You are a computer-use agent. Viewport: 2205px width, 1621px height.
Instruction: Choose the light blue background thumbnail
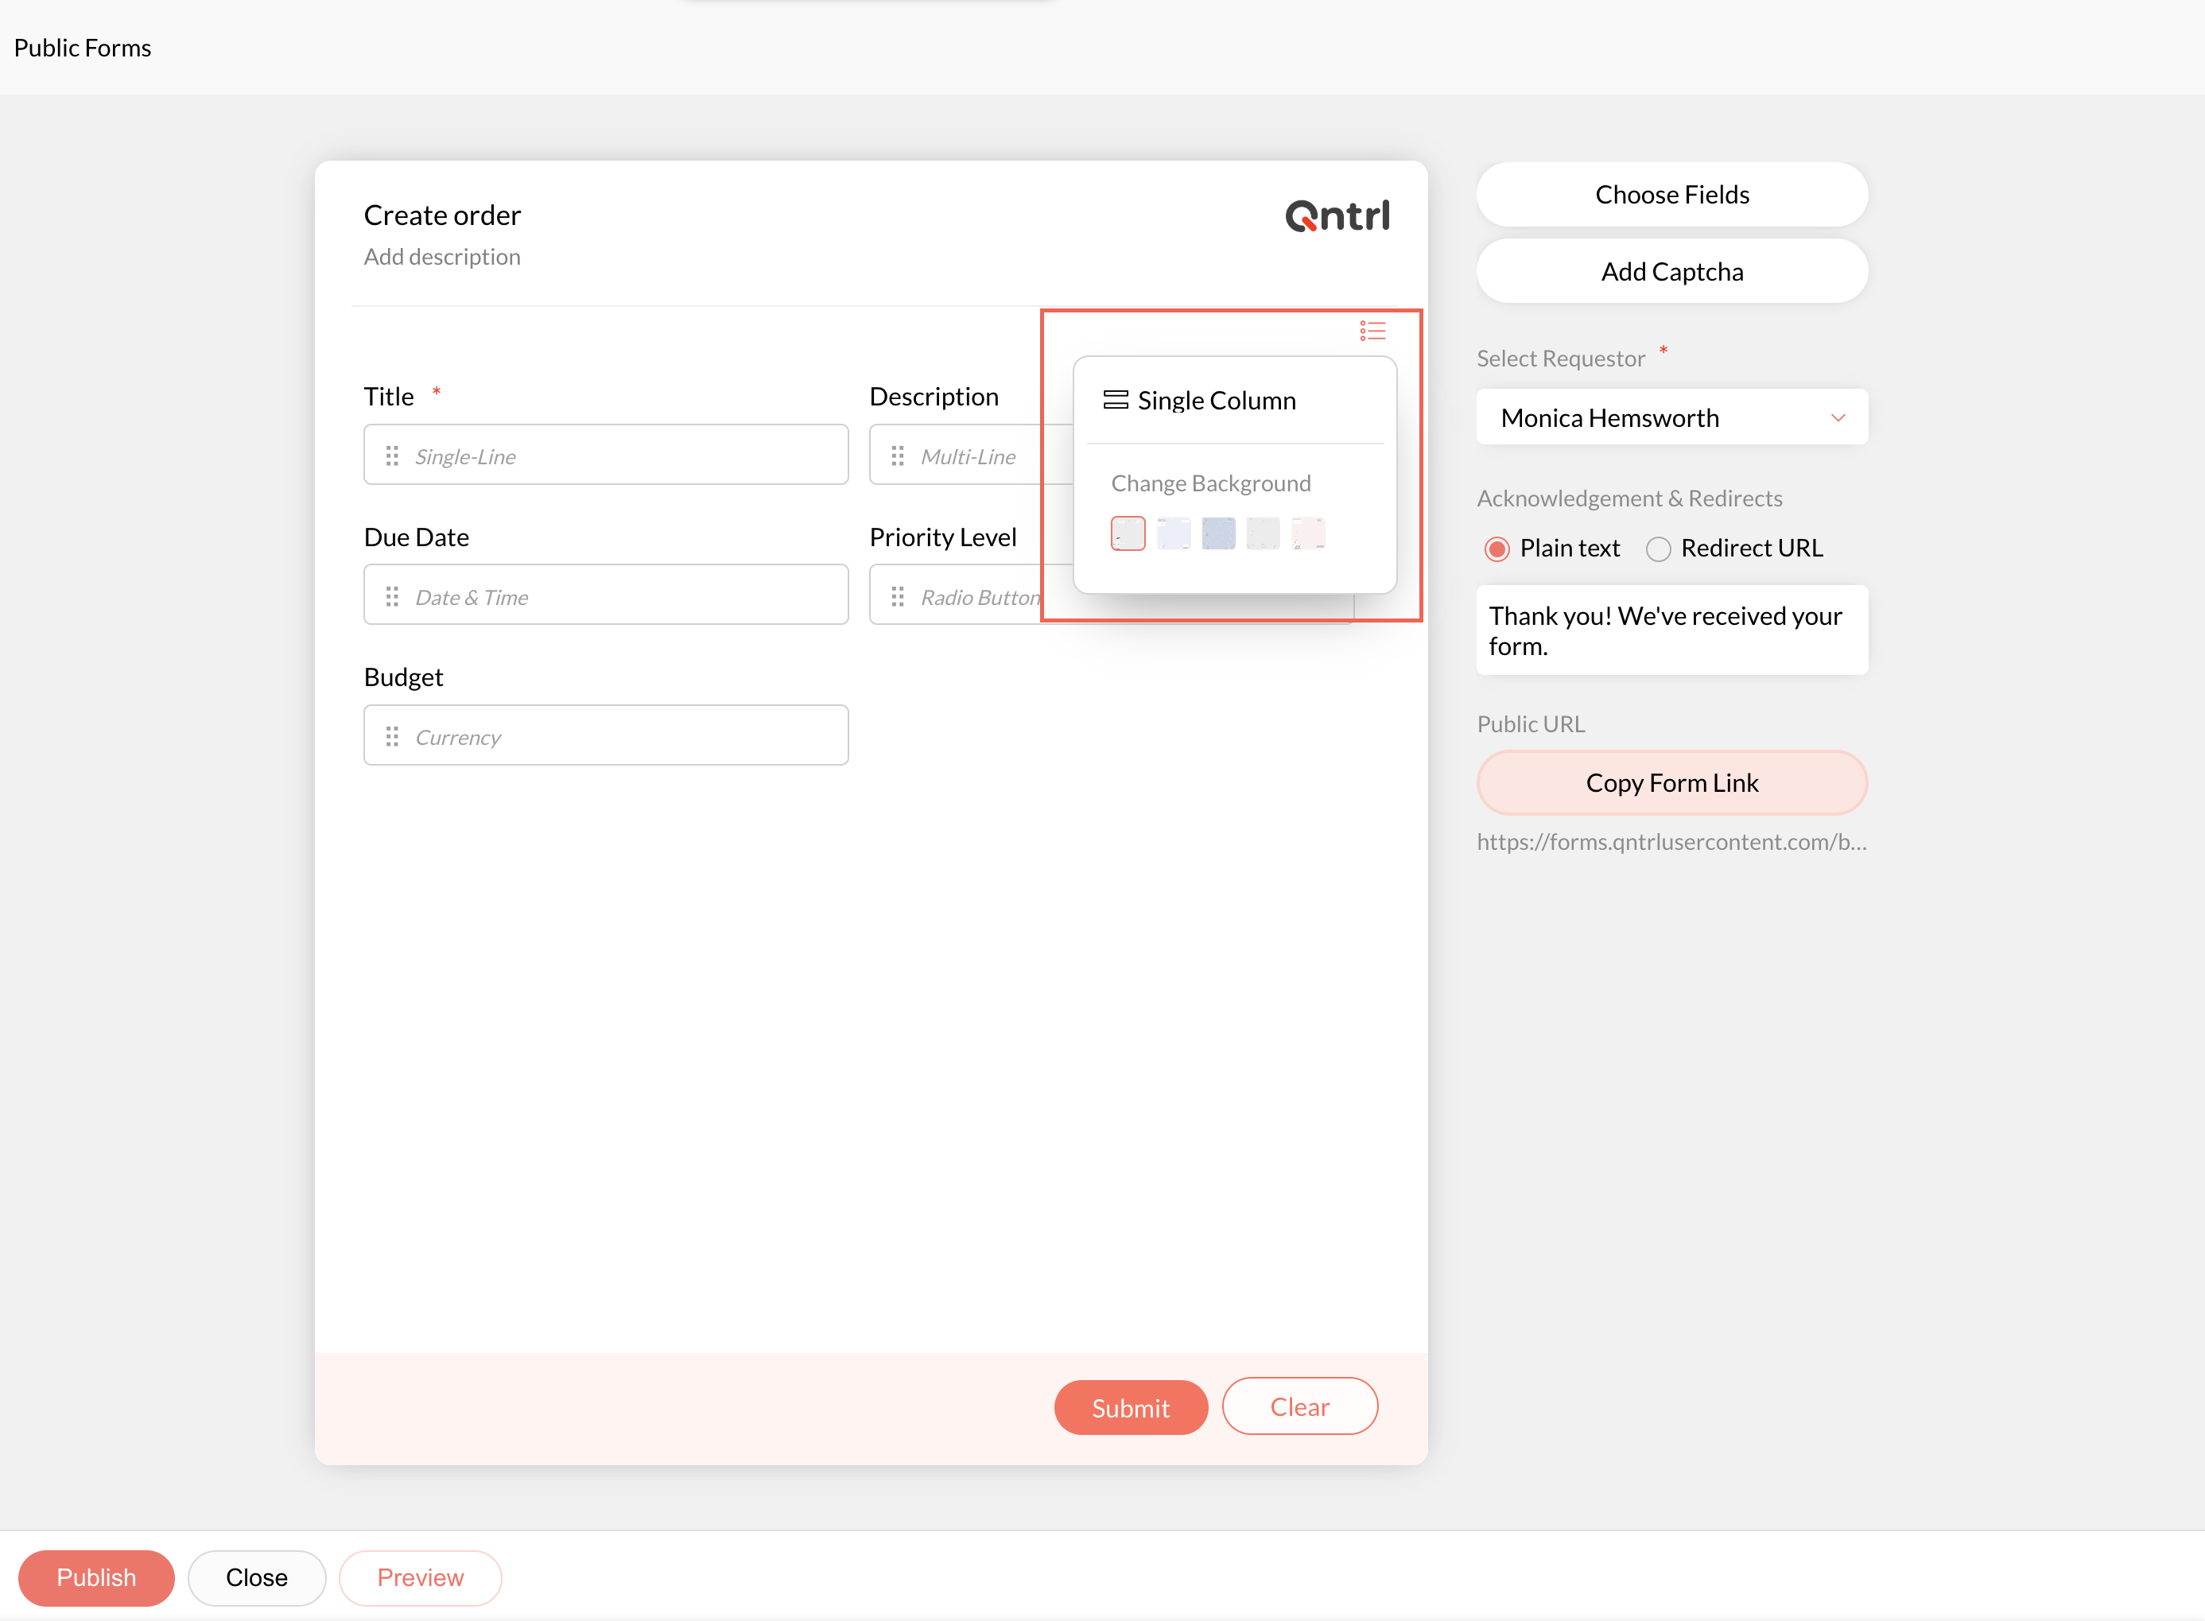point(1174,533)
